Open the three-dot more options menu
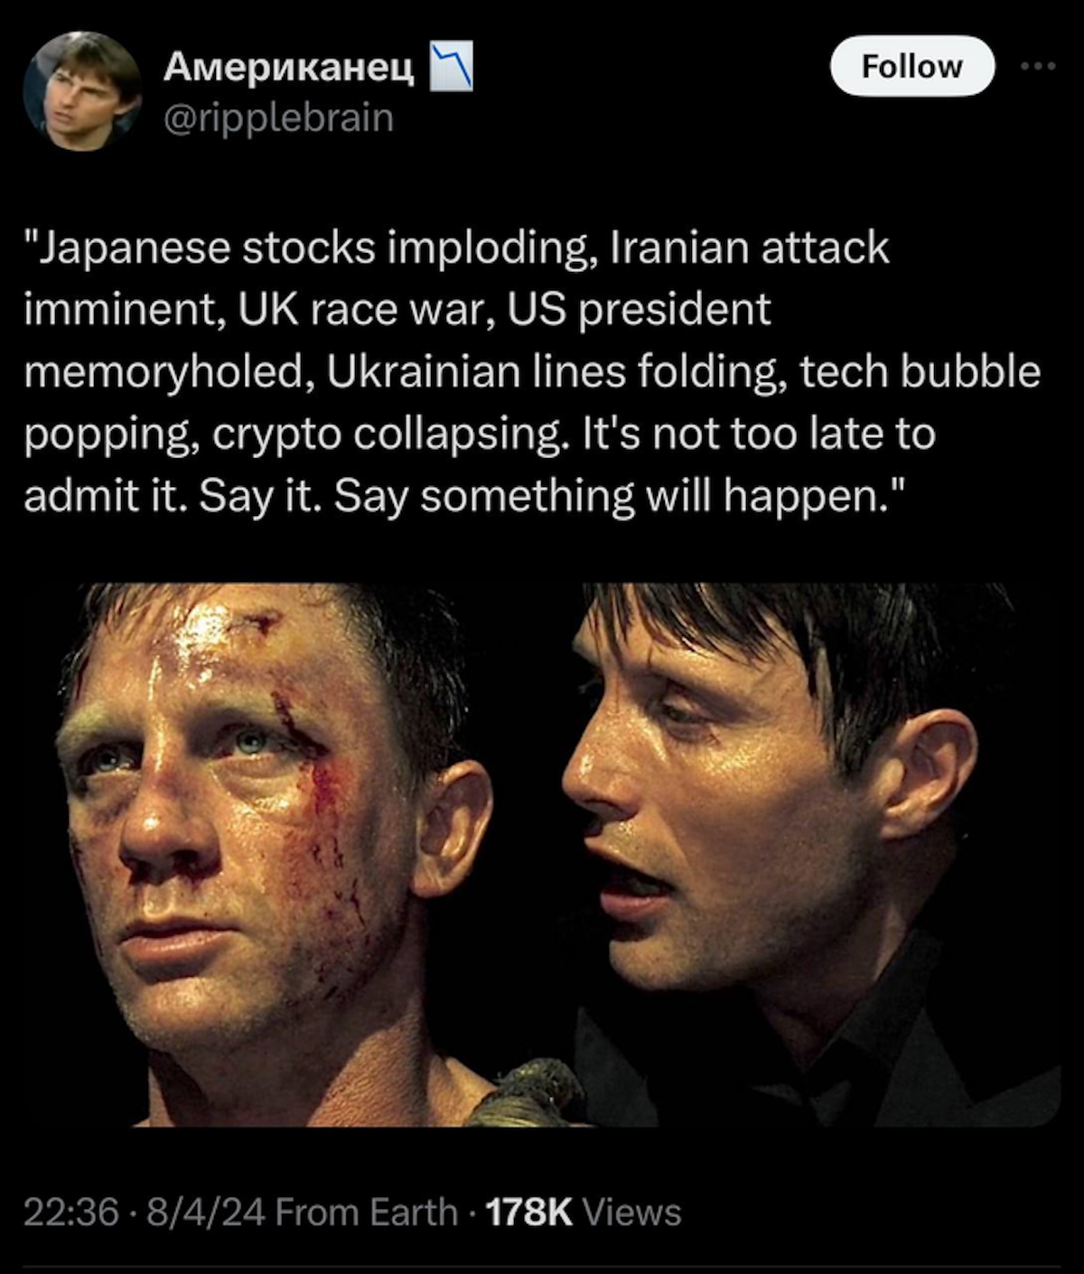The height and width of the screenshot is (1274, 1084). tap(1038, 66)
